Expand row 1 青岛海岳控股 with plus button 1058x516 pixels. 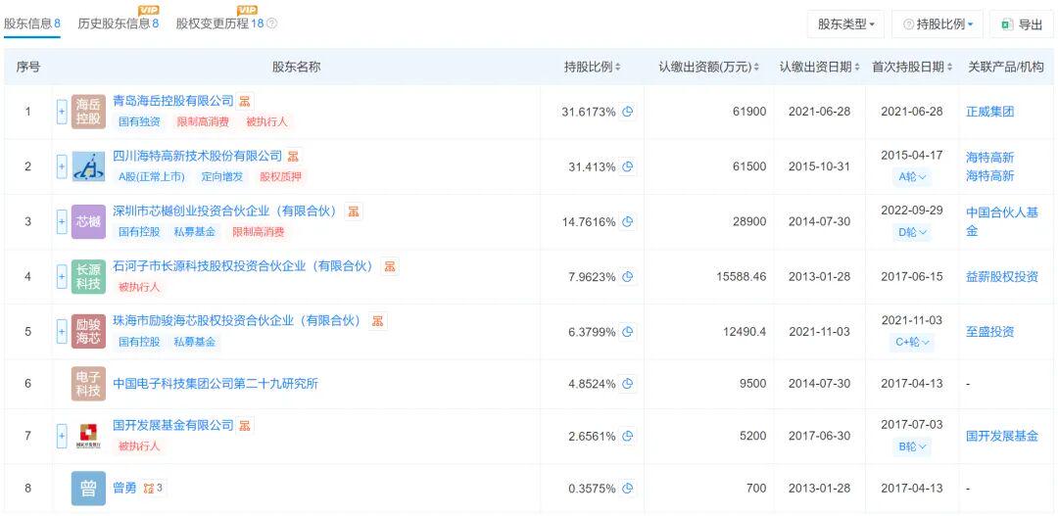point(62,112)
